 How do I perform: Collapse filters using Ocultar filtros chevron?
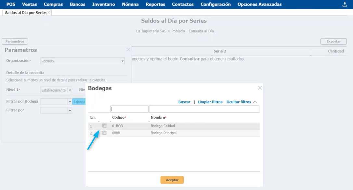click(x=255, y=102)
